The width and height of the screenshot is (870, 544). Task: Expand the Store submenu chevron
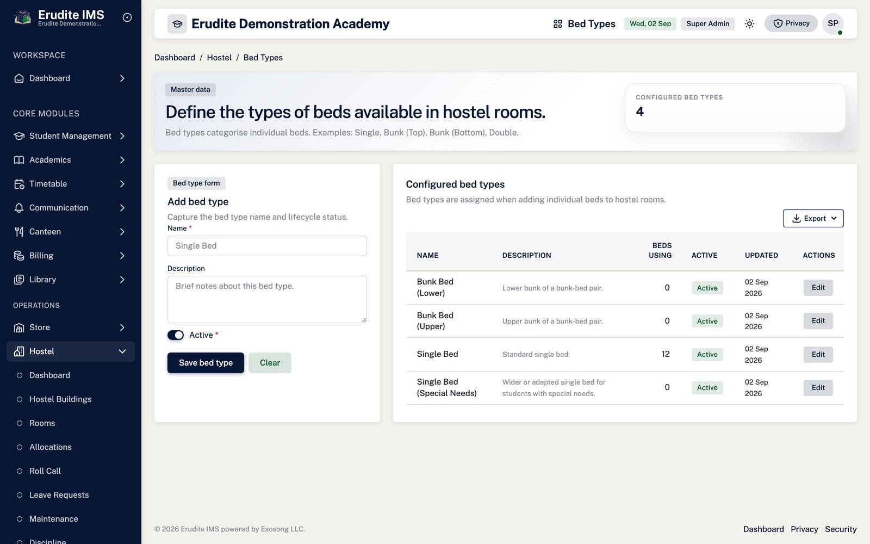(122, 327)
